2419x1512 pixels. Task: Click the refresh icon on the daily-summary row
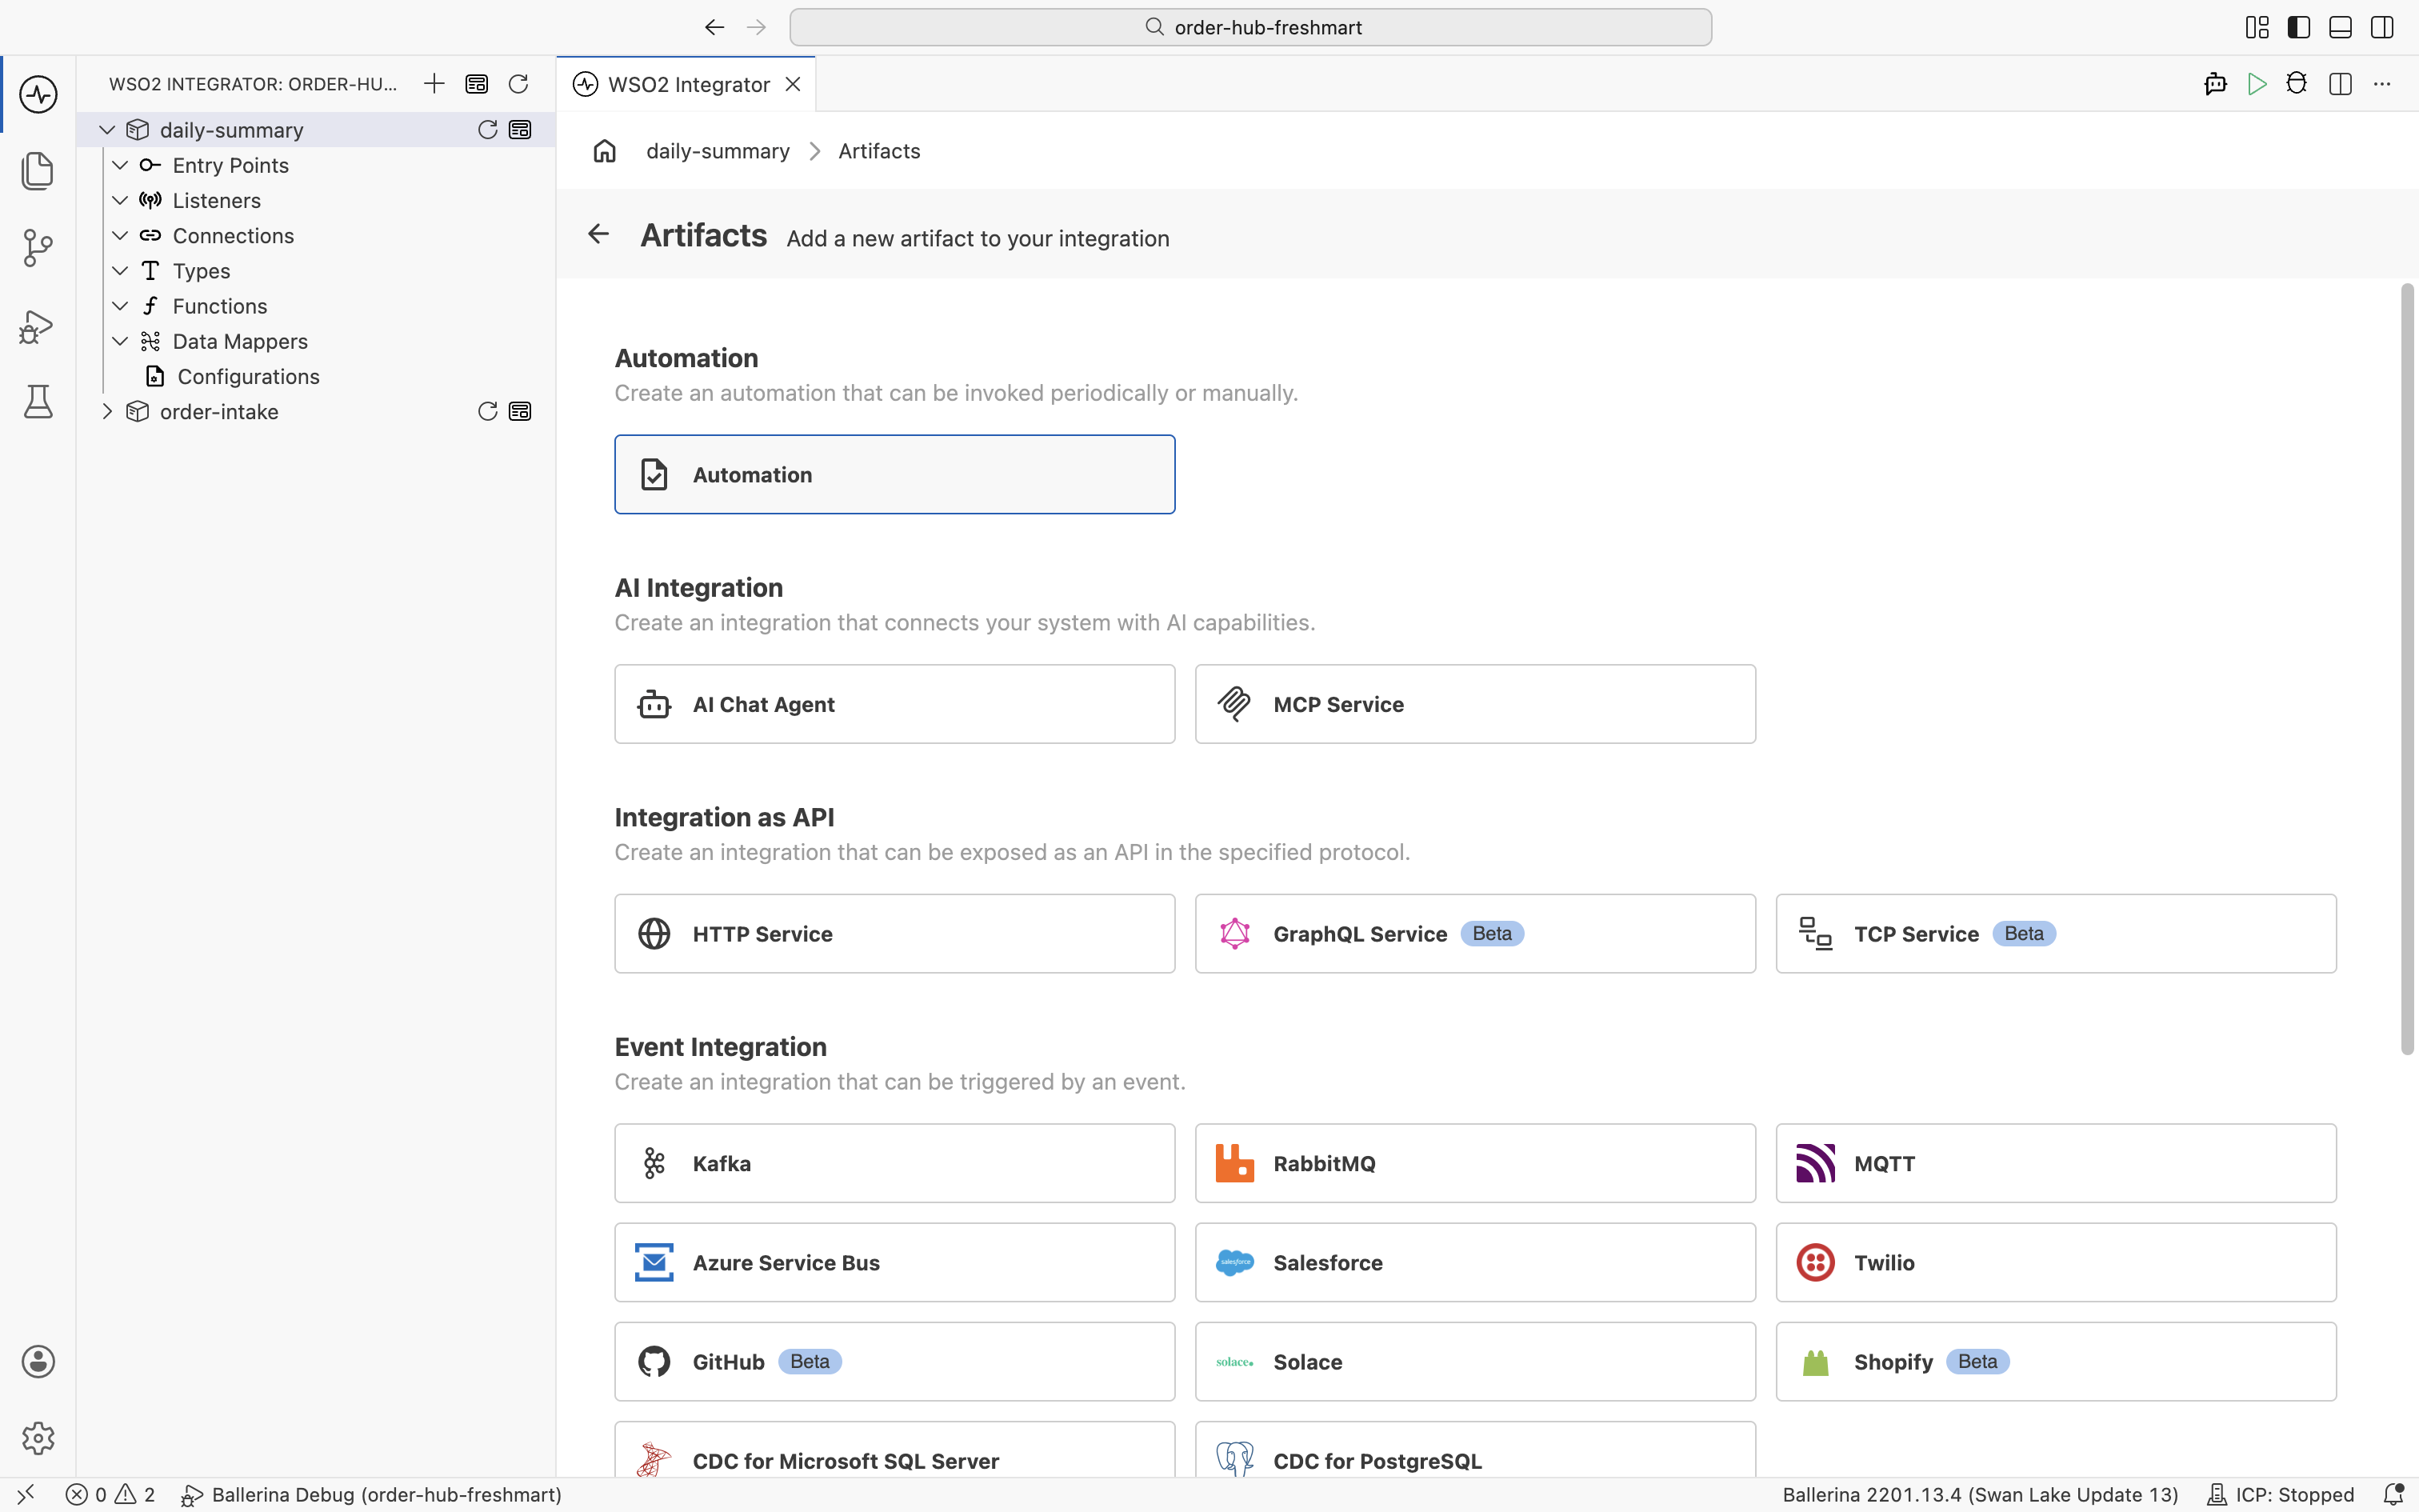pos(488,130)
